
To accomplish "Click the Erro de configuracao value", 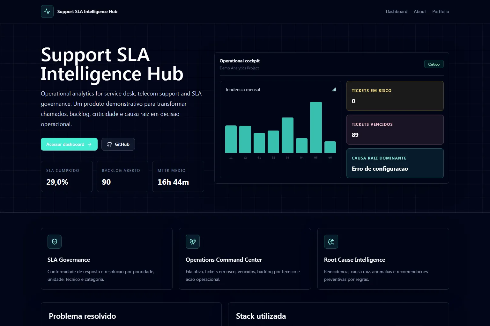I will pyautogui.click(x=380, y=169).
